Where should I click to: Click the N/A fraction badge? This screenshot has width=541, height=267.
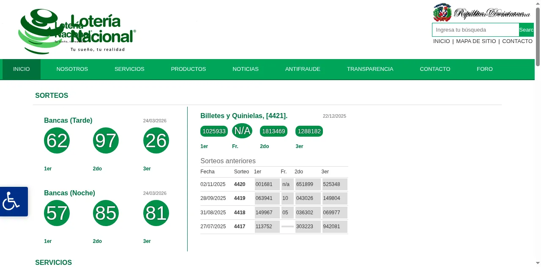coord(242,131)
